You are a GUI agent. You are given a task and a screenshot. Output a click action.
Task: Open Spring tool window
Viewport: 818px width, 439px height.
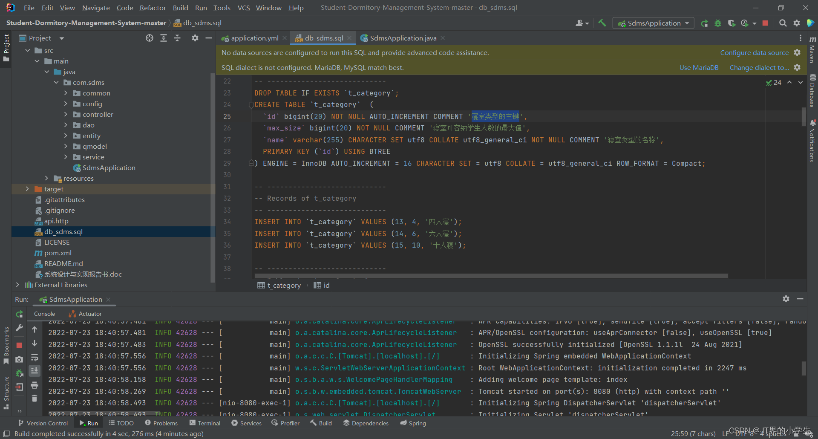point(413,423)
